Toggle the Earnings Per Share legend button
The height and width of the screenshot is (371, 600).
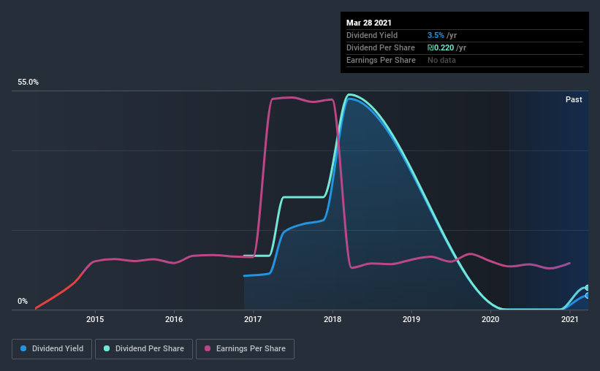pyautogui.click(x=245, y=349)
